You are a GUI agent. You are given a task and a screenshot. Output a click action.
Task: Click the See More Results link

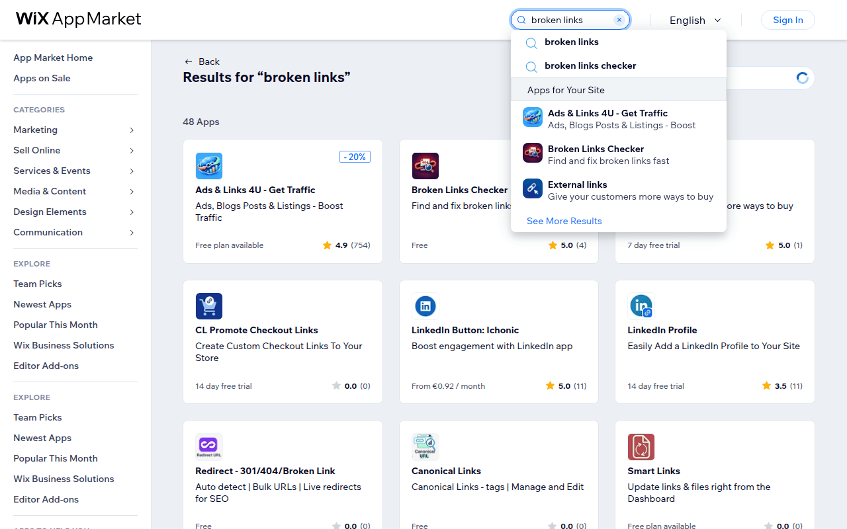[564, 221]
